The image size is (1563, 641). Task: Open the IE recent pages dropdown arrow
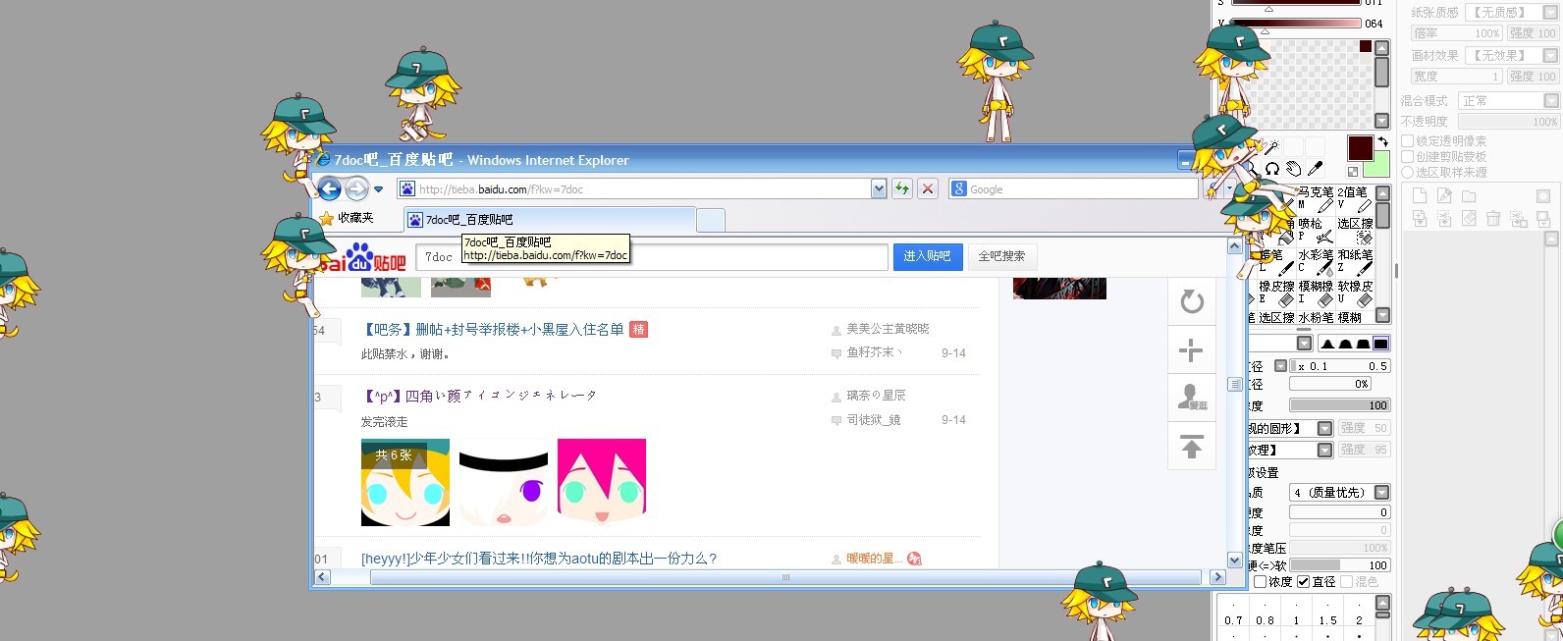pyautogui.click(x=378, y=189)
